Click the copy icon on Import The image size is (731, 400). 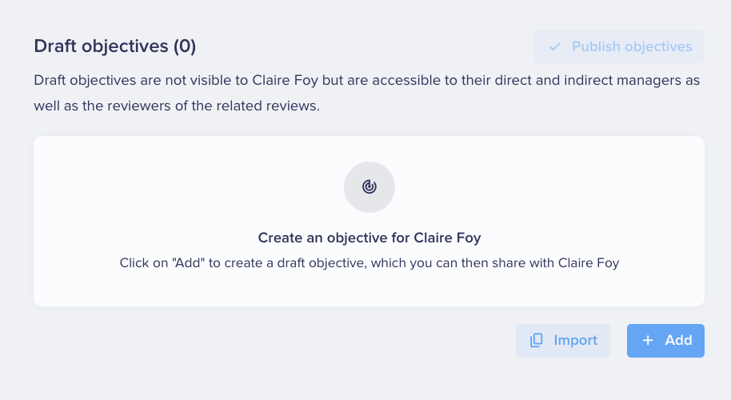[536, 340]
